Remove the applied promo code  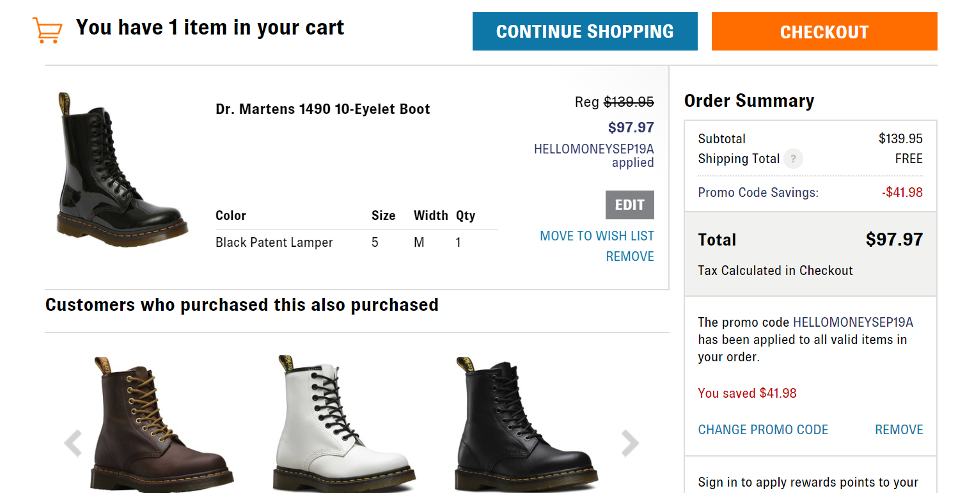click(899, 430)
